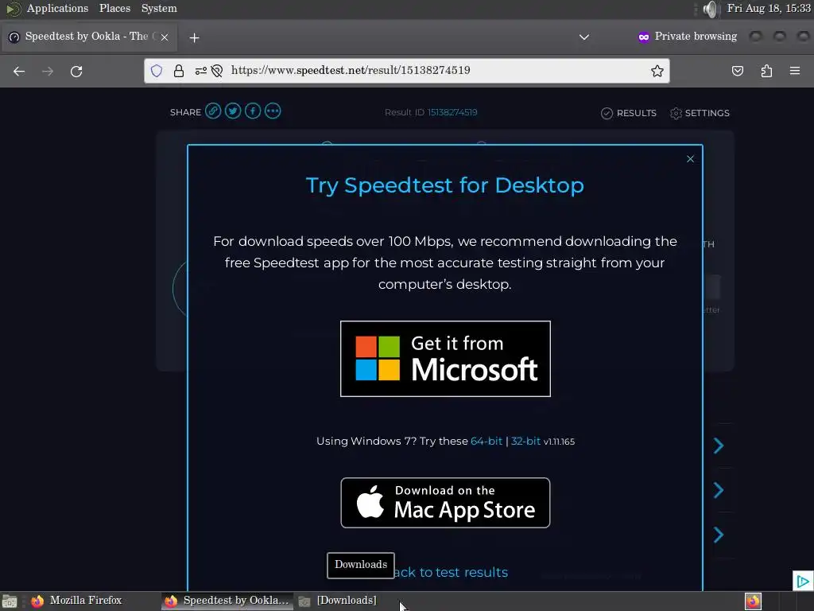Open the 32-bit Windows 7 download link
This screenshot has height=611, width=814.
click(x=525, y=441)
